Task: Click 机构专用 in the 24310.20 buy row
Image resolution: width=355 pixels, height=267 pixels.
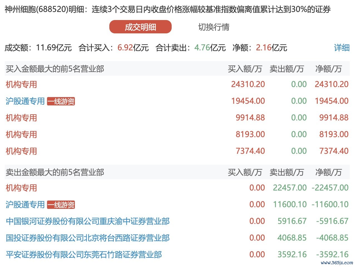Action: tap(21, 85)
